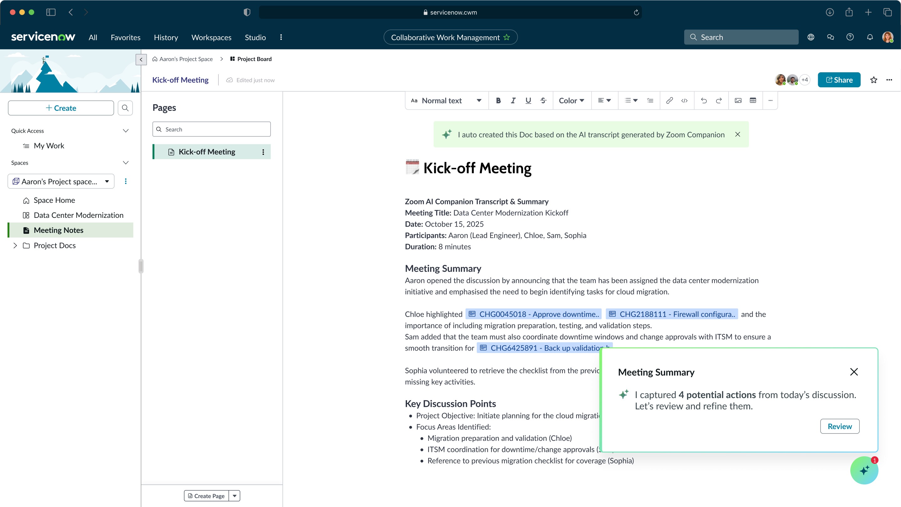The height and width of the screenshot is (507, 901).
Task: Select the Kick-off Meeting page
Action: [x=211, y=152]
